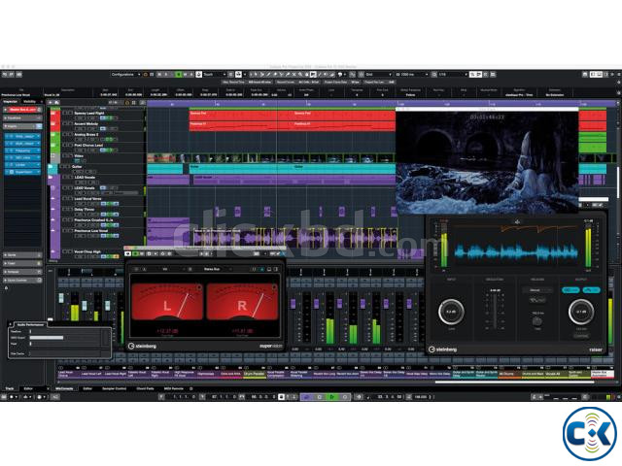Viewport: 622px width, 466px height.
Task: Open the 1/16 quantize preset dropdown
Action: pyautogui.click(x=454, y=74)
